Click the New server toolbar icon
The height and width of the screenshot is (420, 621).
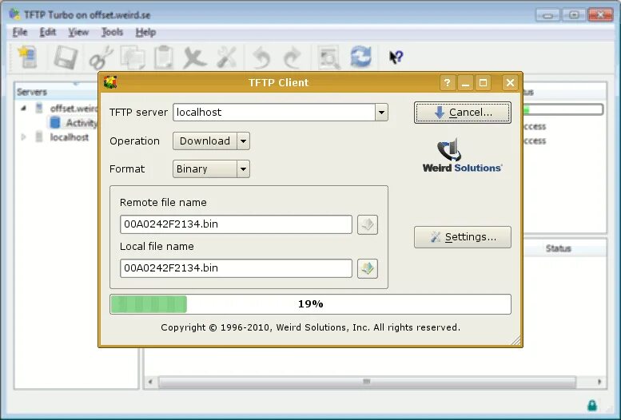pos(27,57)
